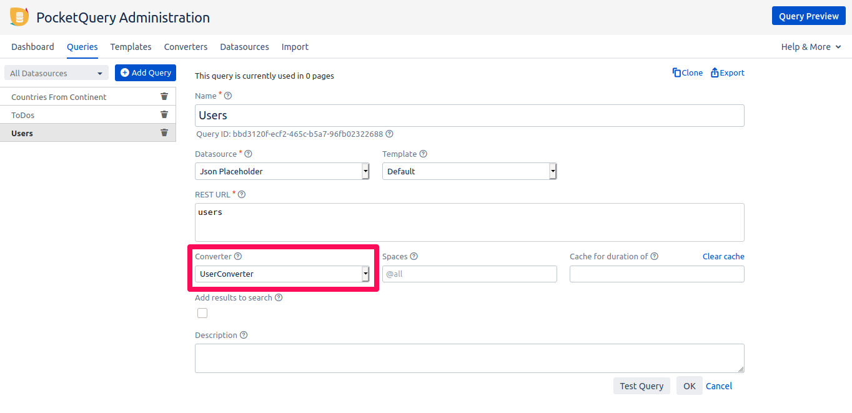Click into the Description text area
Image resolution: width=852 pixels, height=413 pixels.
[x=469, y=358]
